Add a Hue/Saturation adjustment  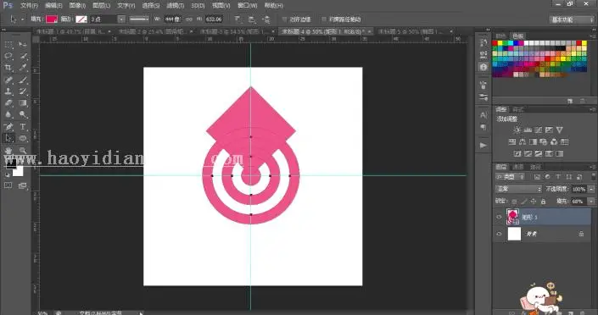(512, 142)
